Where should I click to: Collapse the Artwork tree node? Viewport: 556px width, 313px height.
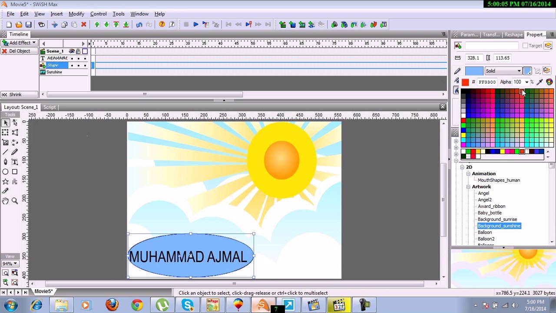(x=468, y=187)
